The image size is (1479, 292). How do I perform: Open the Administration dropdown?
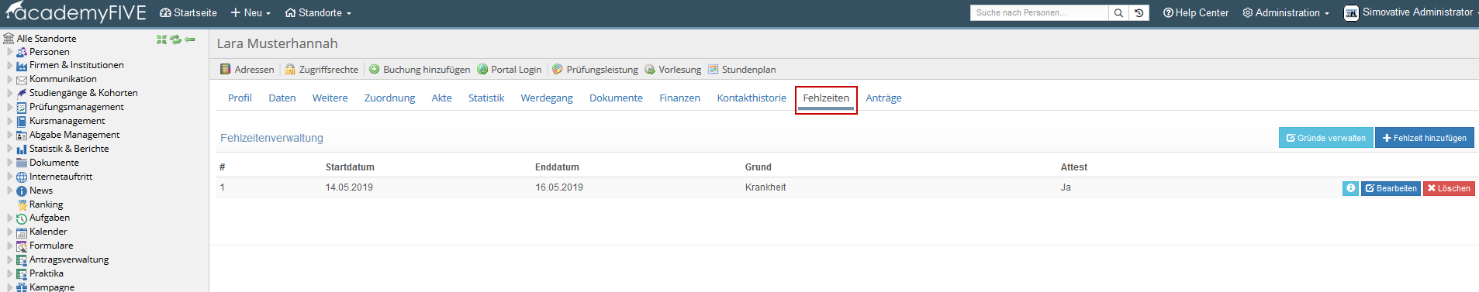[1286, 12]
